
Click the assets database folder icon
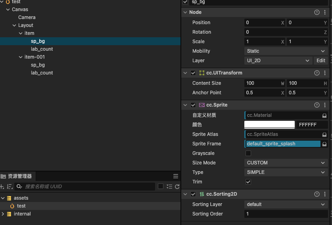pos(9,198)
